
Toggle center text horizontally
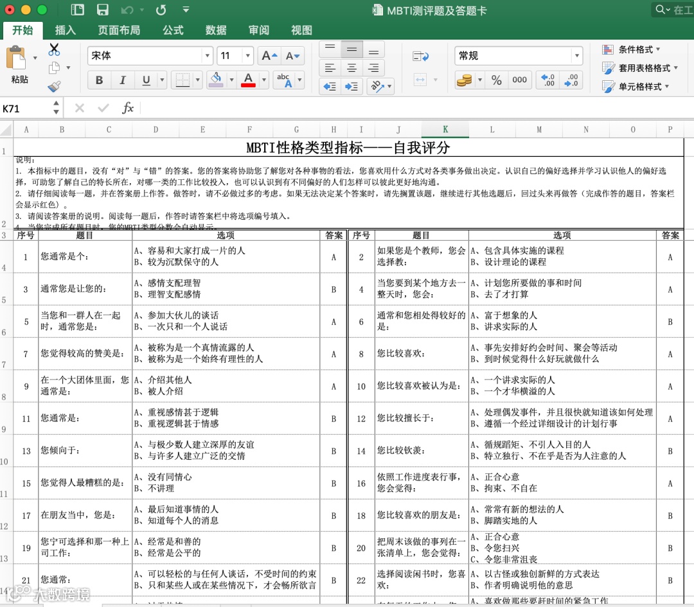[x=352, y=67]
